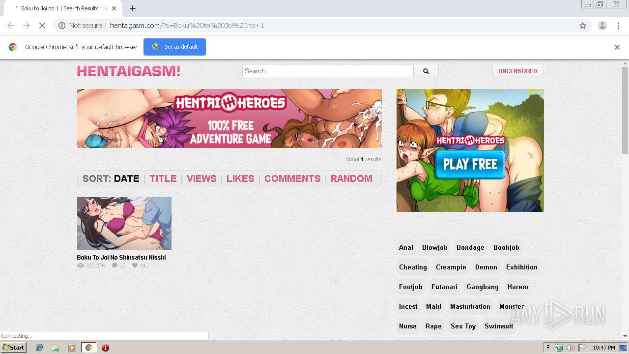Image resolution: width=629 pixels, height=354 pixels.
Task: Click the magnifier search button on the site
Action: pyautogui.click(x=426, y=71)
